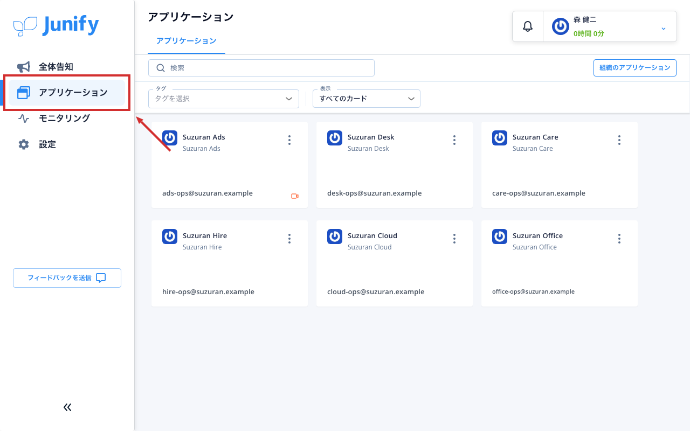Click the 検索 search field
The height and width of the screenshot is (431, 690).
(x=261, y=68)
